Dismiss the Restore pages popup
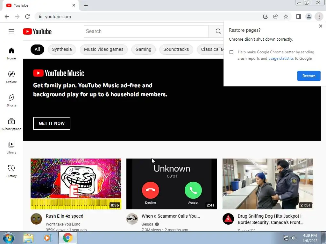 [320, 26]
